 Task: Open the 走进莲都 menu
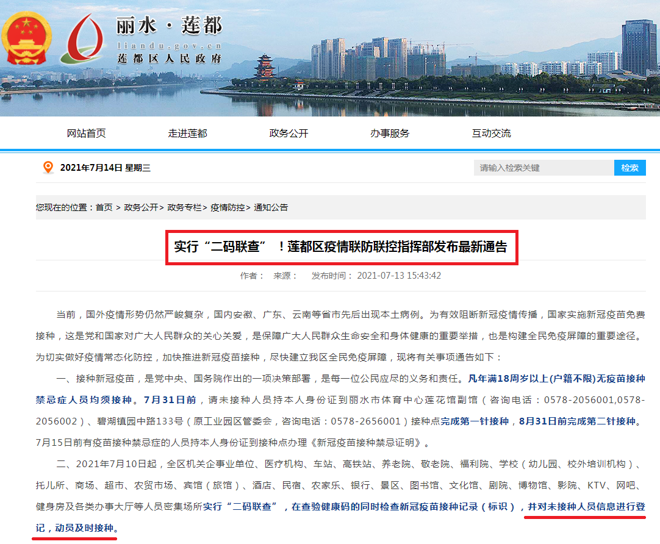coord(187,133)
